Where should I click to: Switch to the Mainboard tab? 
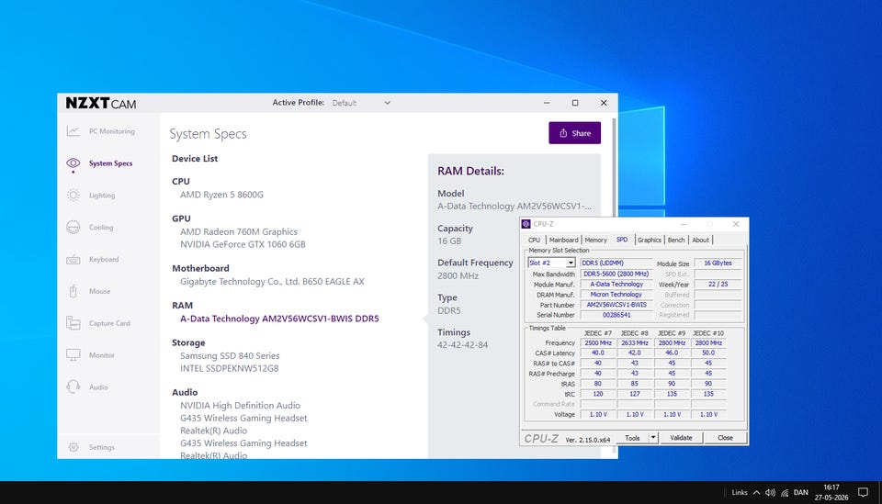coord(563,240)
